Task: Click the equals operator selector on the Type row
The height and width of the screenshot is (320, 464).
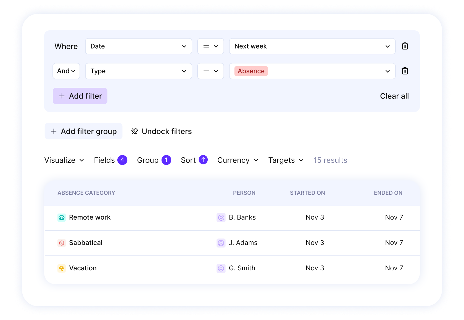Action: (210, 71)
